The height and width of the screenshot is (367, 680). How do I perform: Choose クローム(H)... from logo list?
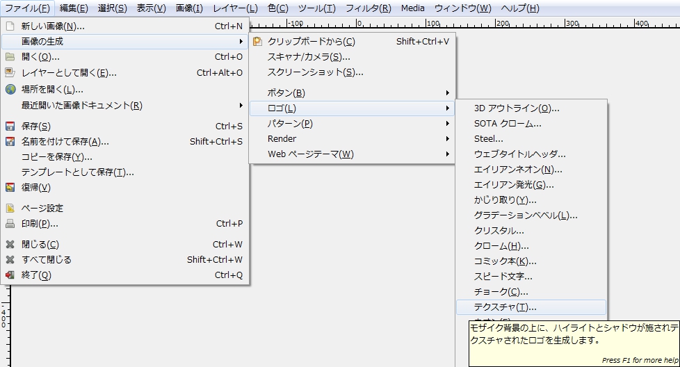501,246
